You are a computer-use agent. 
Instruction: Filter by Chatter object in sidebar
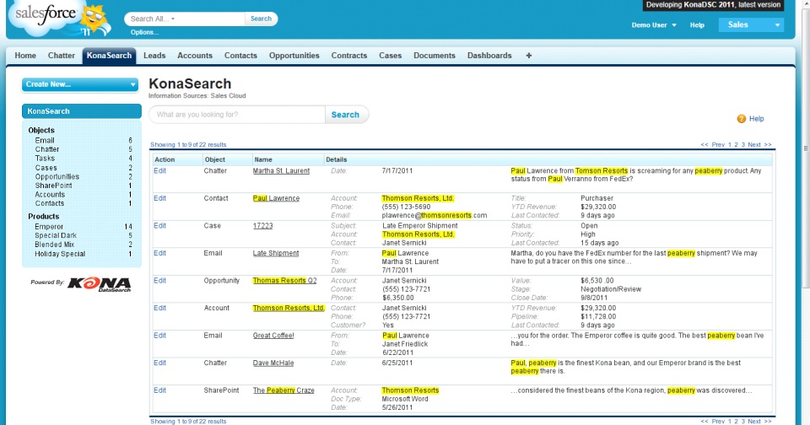click(47, 149)
